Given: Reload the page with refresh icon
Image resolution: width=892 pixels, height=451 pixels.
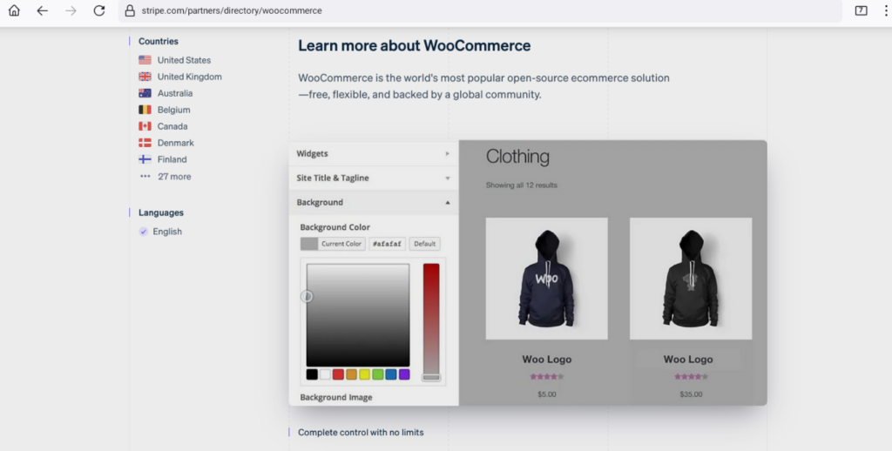Looking at the screenshot, I should click(x=99, y=10).
